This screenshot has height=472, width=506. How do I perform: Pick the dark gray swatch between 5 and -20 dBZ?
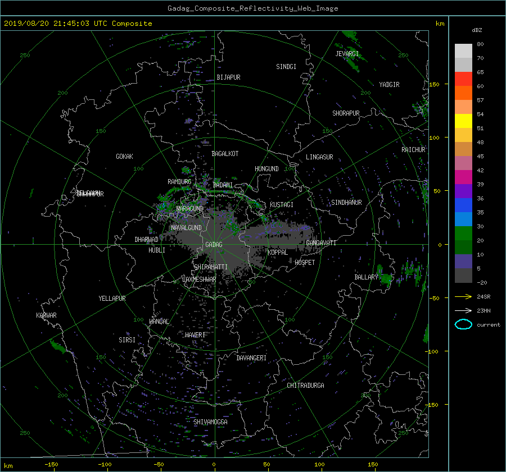pos(463,276)
